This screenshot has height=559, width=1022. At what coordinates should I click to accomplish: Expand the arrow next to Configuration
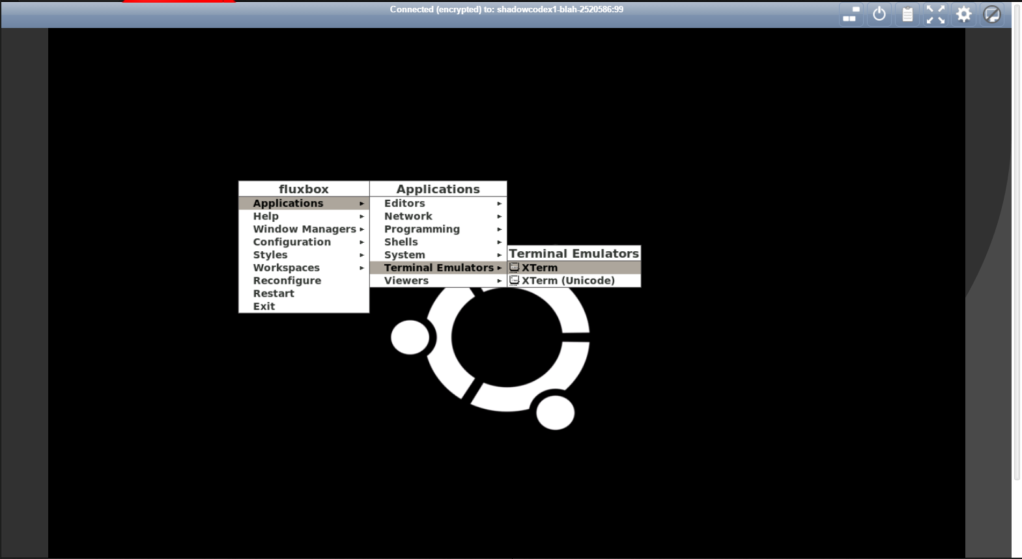pos(362,242)
